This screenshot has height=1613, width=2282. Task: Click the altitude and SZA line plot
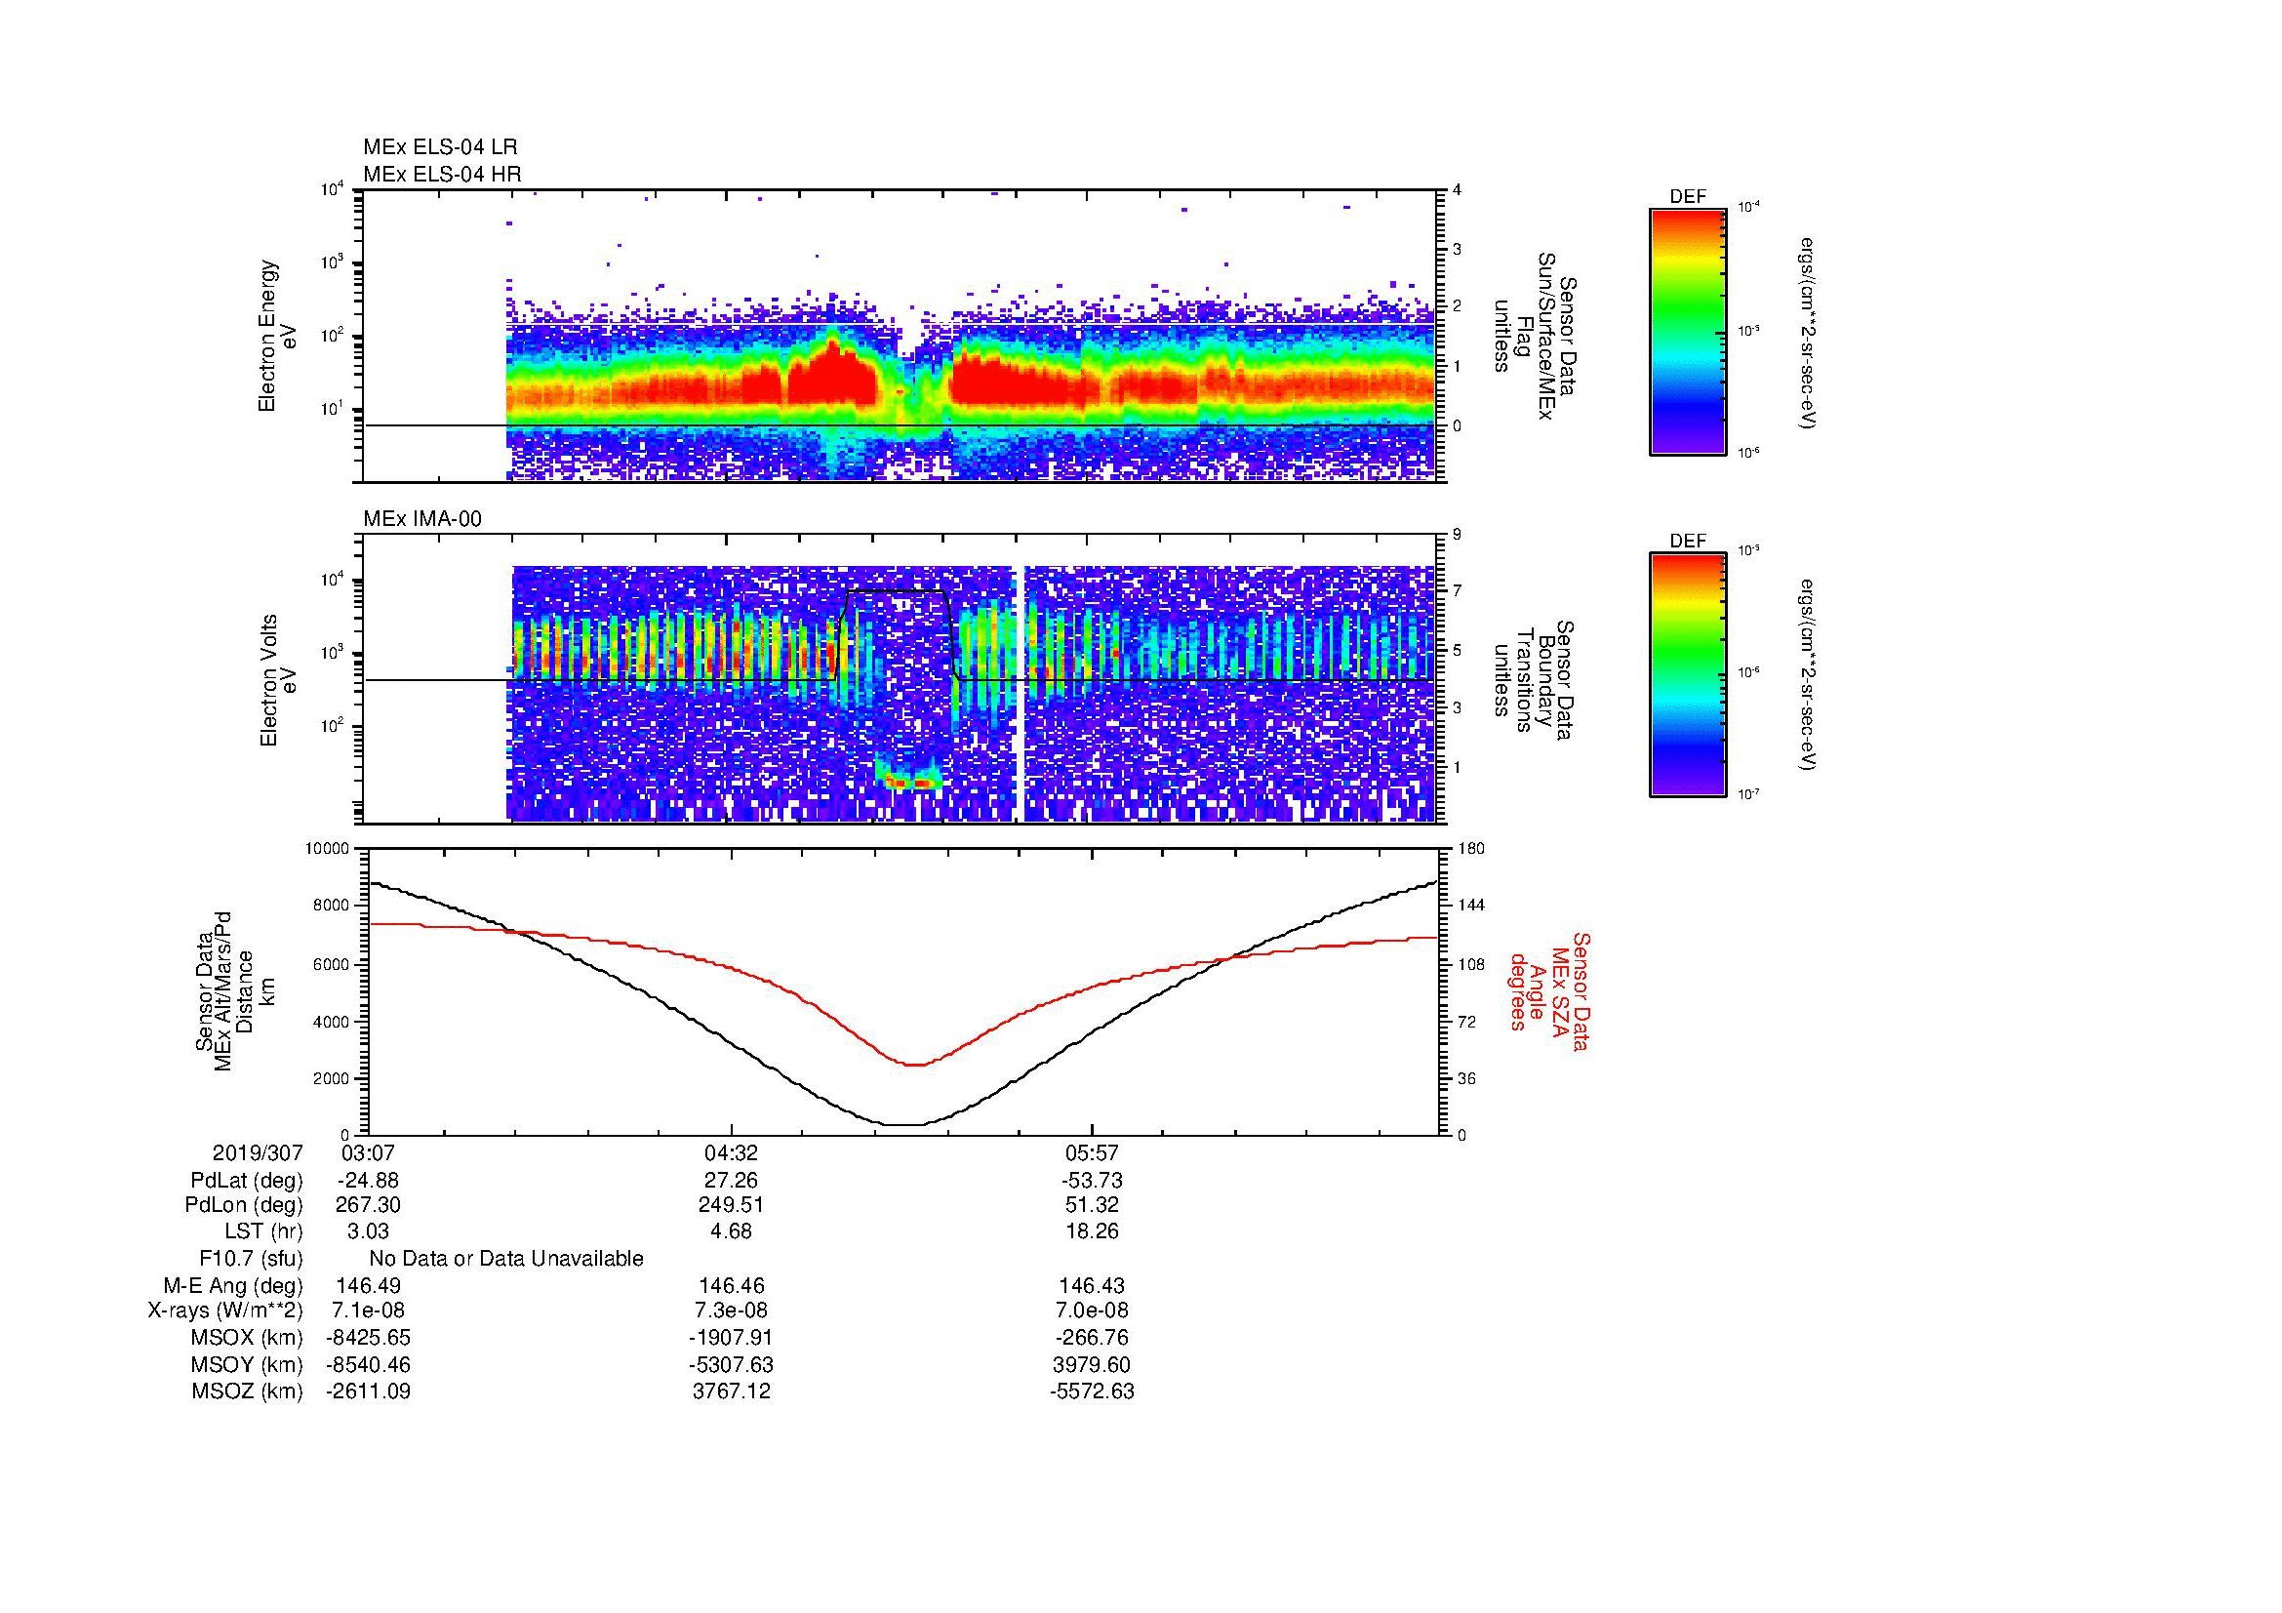902,990
